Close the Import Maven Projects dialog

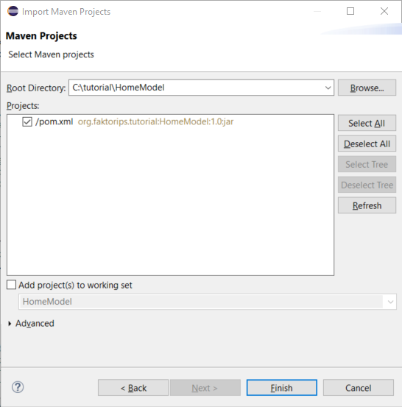[384, 11]
